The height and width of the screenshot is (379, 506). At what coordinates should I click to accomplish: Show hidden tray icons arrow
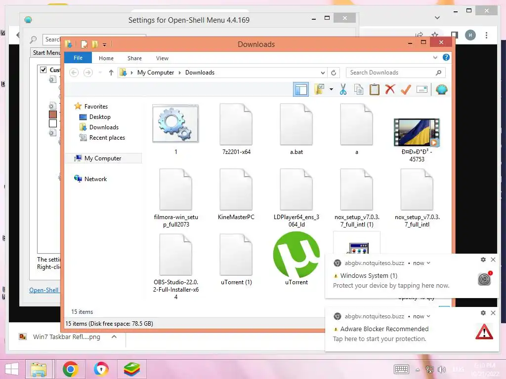(x=418, y=369)
